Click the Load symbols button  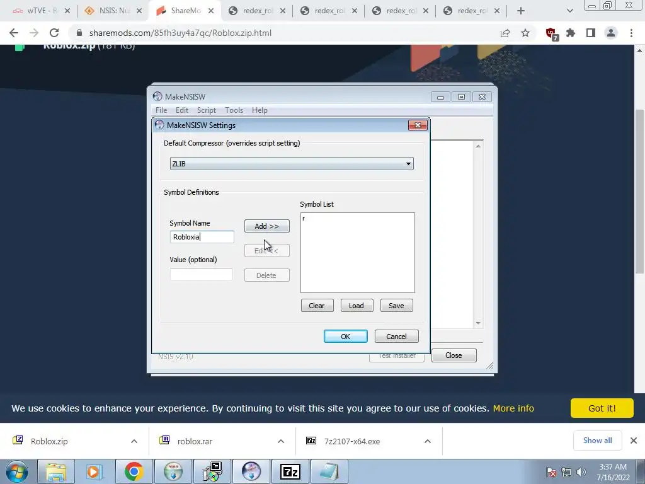pyautogui.click(x=357, y=306)
